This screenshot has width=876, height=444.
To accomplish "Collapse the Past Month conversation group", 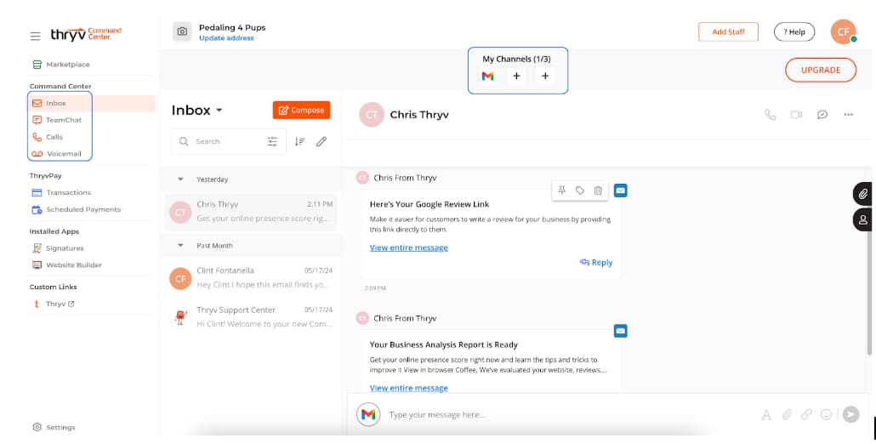I will (x=180, y=246).
